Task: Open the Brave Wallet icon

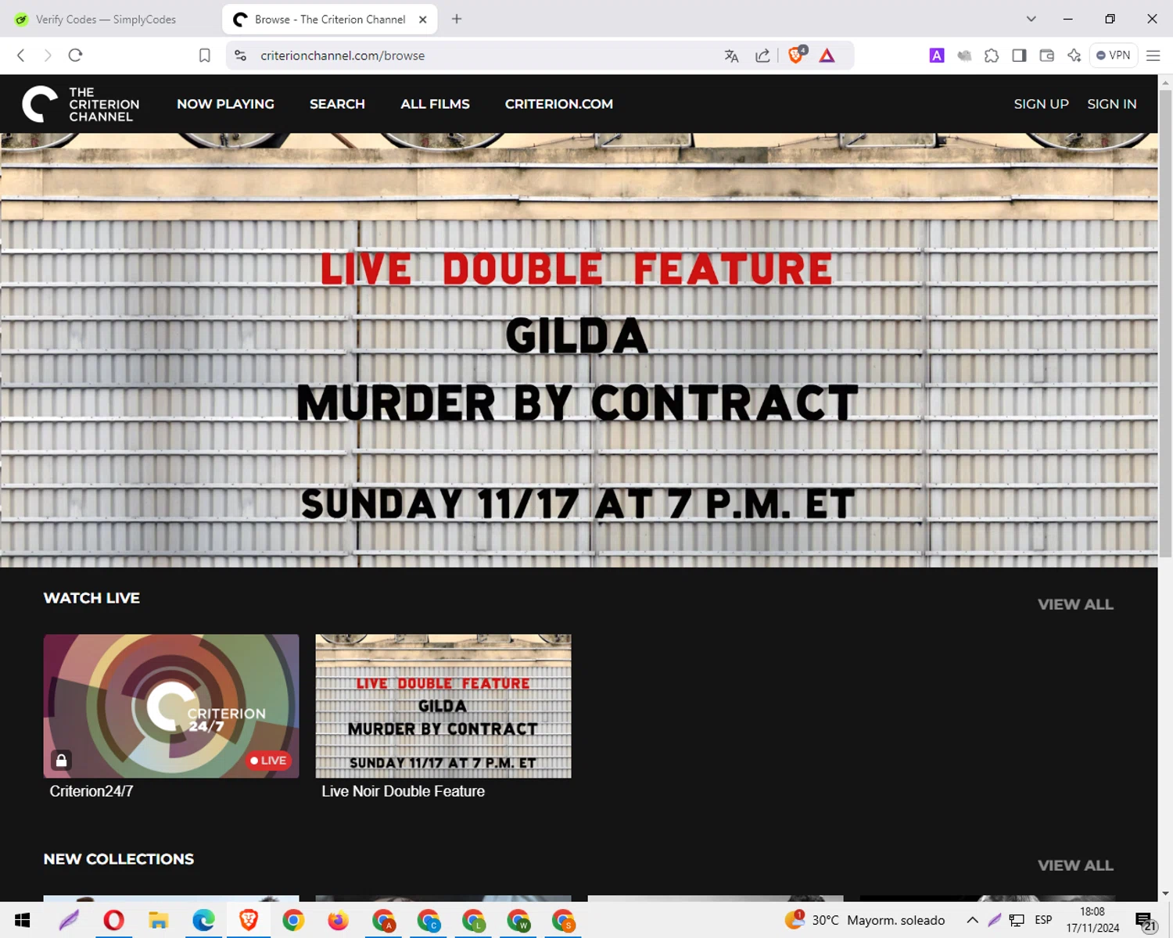Action: 1046,55
